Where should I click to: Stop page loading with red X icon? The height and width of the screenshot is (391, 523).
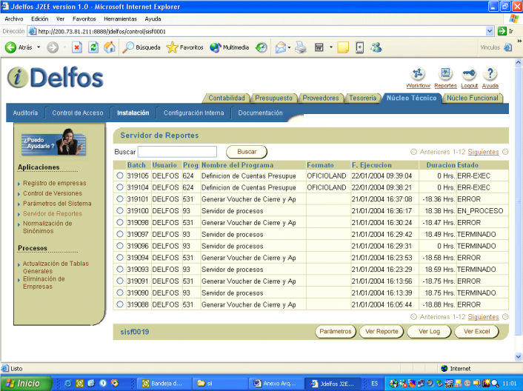(77, 47)
